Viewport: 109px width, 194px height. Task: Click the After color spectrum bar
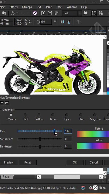93,146
